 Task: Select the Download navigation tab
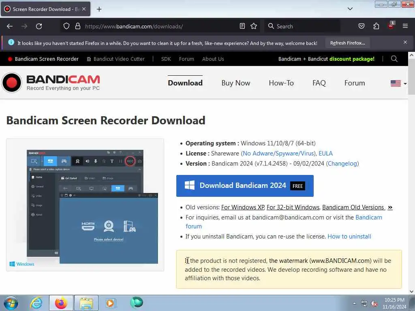point(185,83)
